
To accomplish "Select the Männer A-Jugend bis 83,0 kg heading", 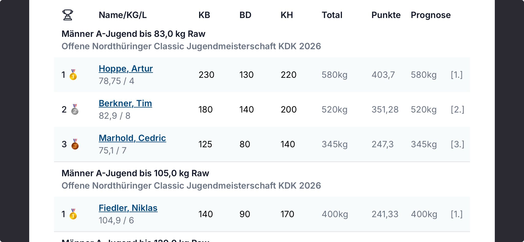I will (x=133, y=34).
